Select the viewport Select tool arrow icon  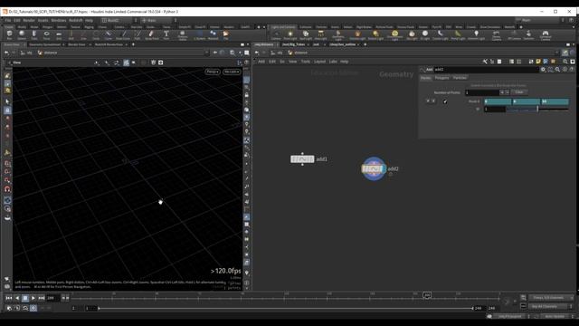7,101
